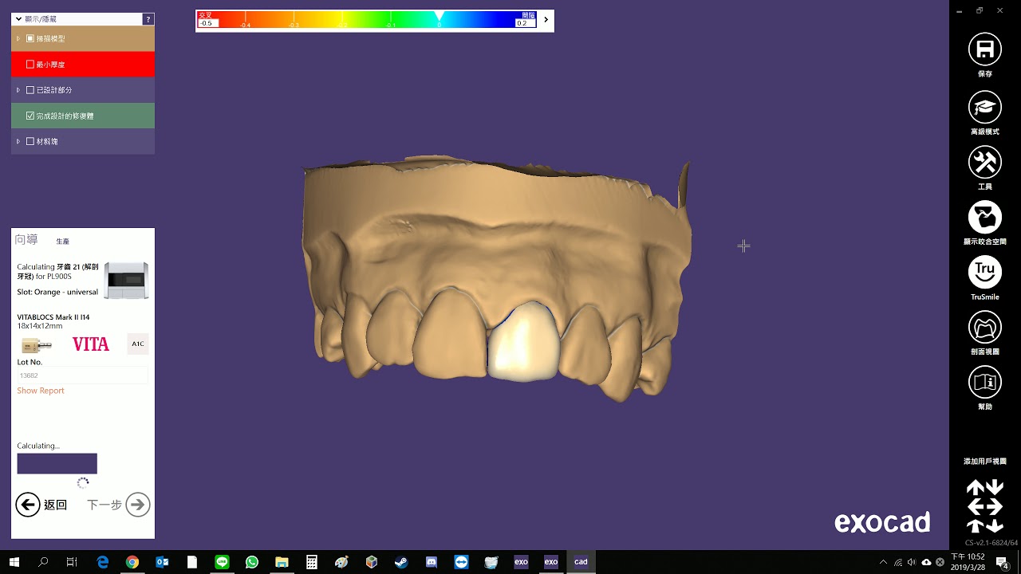Click the white marker on color scale
The height and width of the screenshot is (574, 1021).
click(x=439, y=16)
